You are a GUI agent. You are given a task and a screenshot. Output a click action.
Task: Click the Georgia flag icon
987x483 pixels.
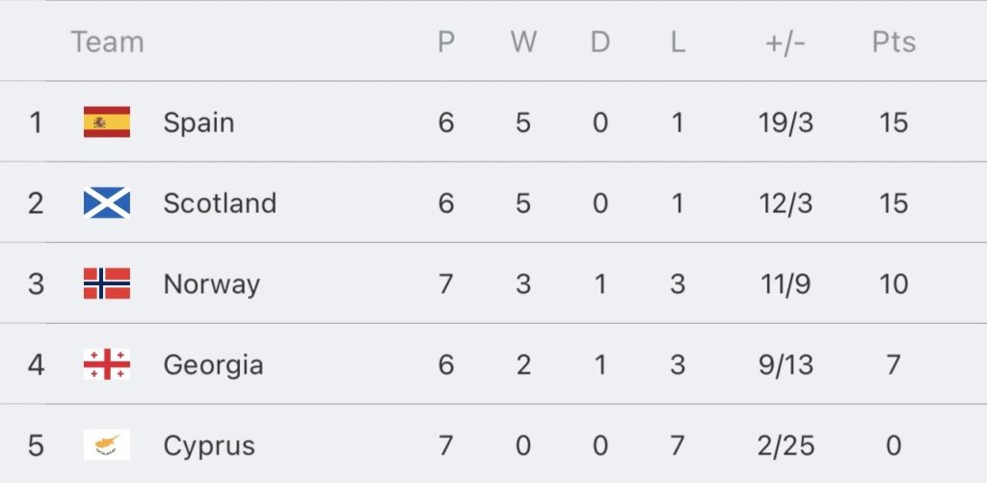click(x=107, y=364)
